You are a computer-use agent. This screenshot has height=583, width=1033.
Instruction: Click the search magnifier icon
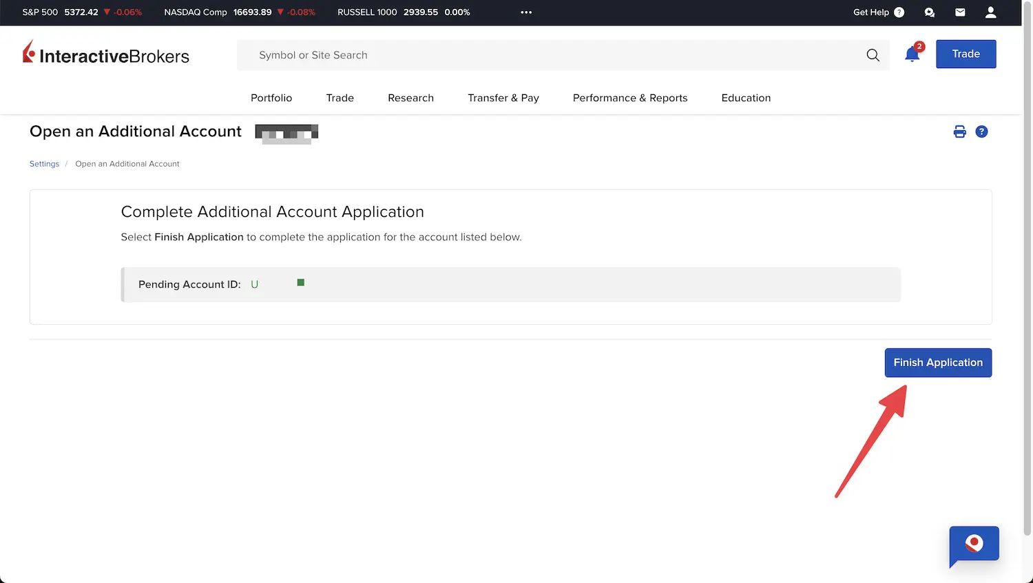pos(873,55)
